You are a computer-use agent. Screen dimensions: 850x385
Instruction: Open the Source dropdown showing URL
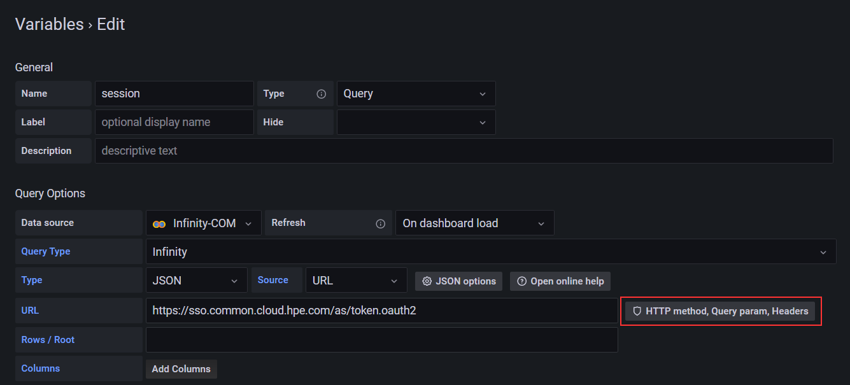(x=355, y=280)
